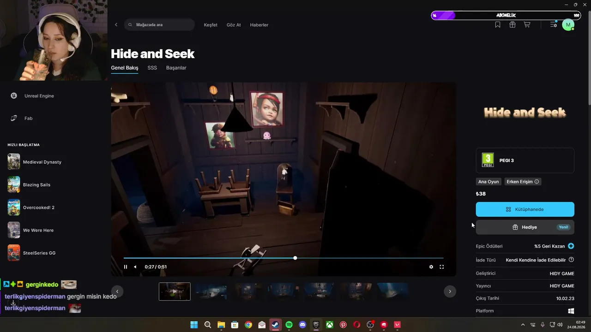Open Windows taskbar search
The width and height of the screenshot is (591, 332).
(x=207, y=325)
